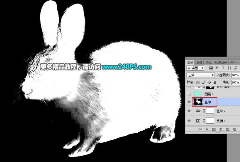Hide the 色阶 7 adjustment layer

[189, 111]
